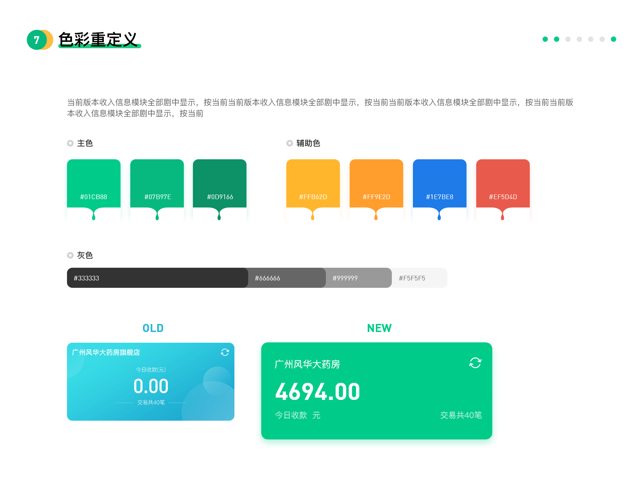
Task: Click store name 广州风华大药房旗舰店
Action: tap(106, 352)
